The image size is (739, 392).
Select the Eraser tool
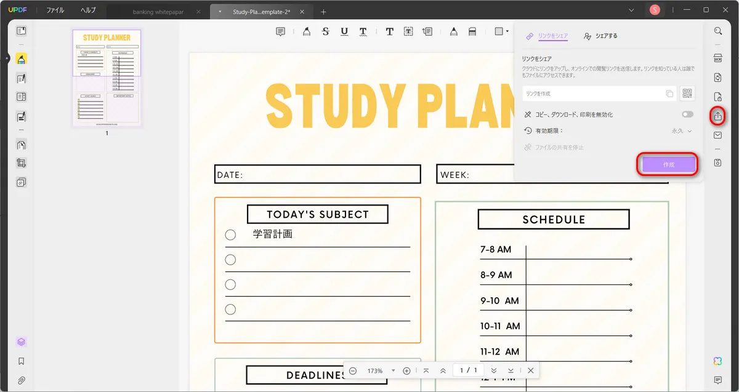point(472,31)
